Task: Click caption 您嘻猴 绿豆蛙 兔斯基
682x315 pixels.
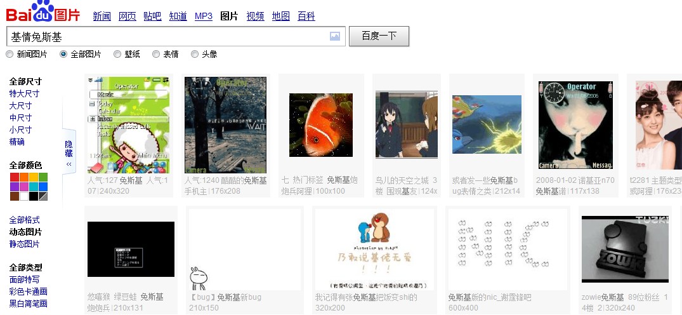Action: pos(125,297)
